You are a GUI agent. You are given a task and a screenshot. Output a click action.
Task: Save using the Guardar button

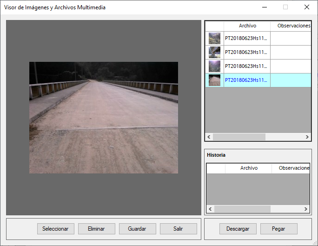point(137,229)
